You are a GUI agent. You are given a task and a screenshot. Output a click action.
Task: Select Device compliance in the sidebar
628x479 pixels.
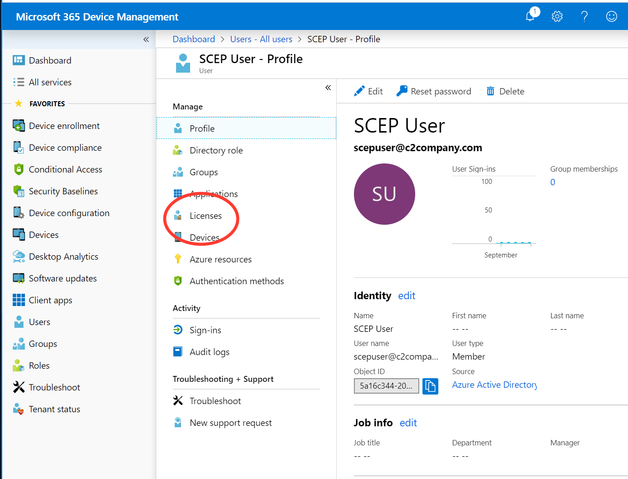pos(65,147)
